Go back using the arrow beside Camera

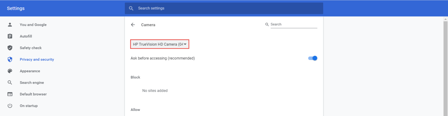click(x=133, y=25)
